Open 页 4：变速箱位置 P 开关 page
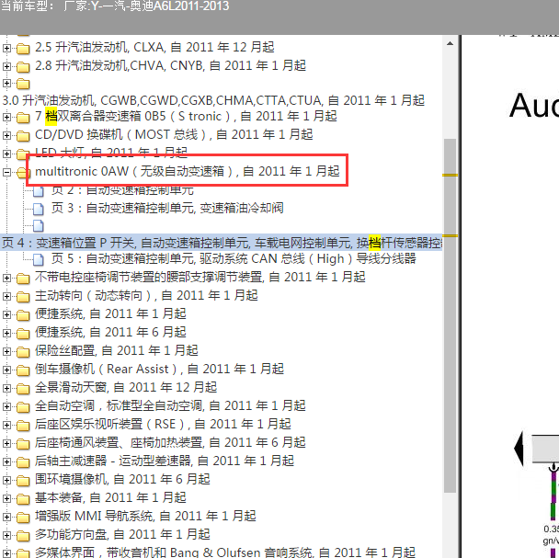The height and width of the screenshot is (558, 559). (x=222, y=243)
